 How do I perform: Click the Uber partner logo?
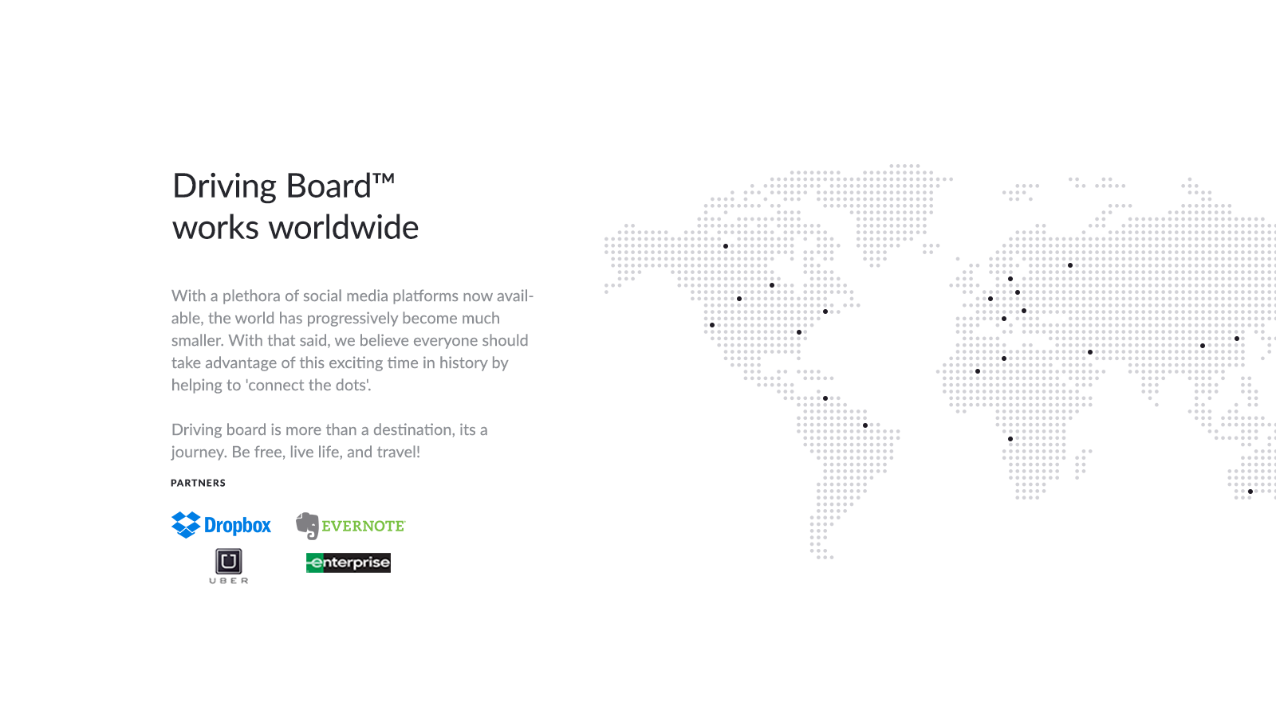pyautogui.click(x=229, y=566)
